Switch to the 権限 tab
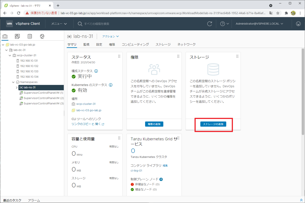 pyautogui.click(x=112, y=44)
